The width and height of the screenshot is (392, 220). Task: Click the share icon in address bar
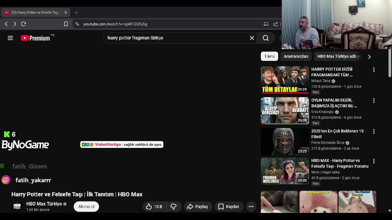click(276, 24)
